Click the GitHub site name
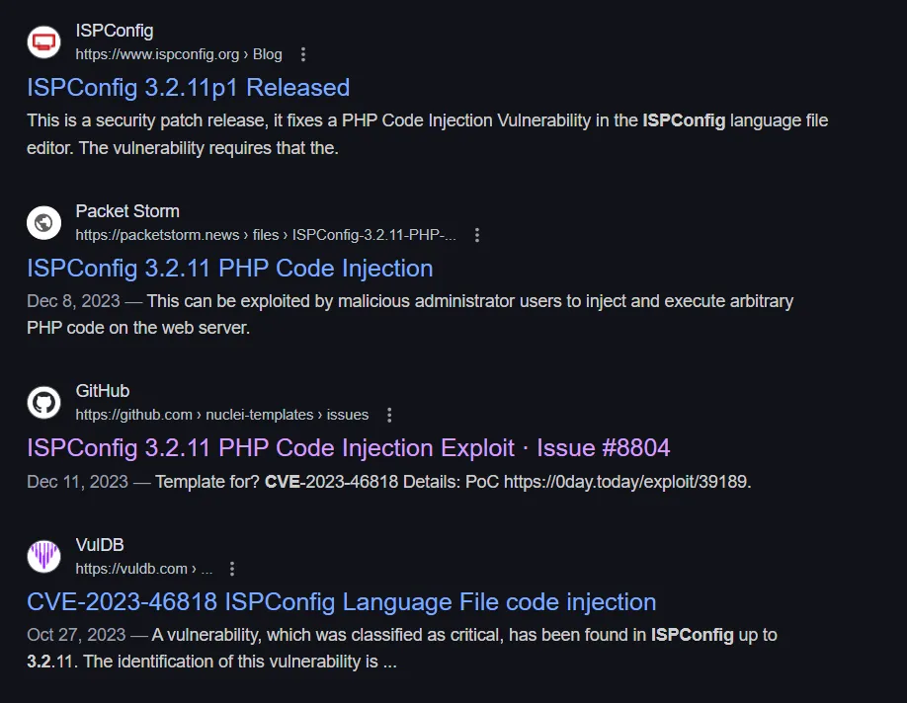This screenshot has height=703, width=907. [x=103, y=391]
